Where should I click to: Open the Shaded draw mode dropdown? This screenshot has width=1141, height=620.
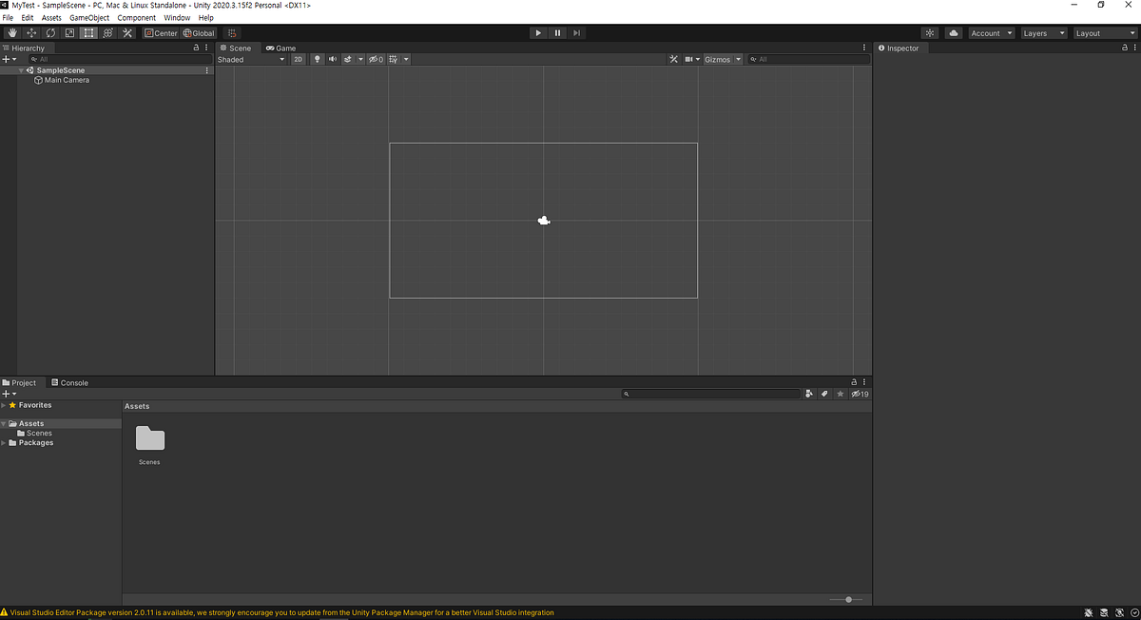250,59
